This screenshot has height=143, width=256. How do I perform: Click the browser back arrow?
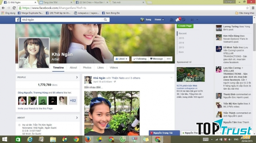click(x=3, y=8)
